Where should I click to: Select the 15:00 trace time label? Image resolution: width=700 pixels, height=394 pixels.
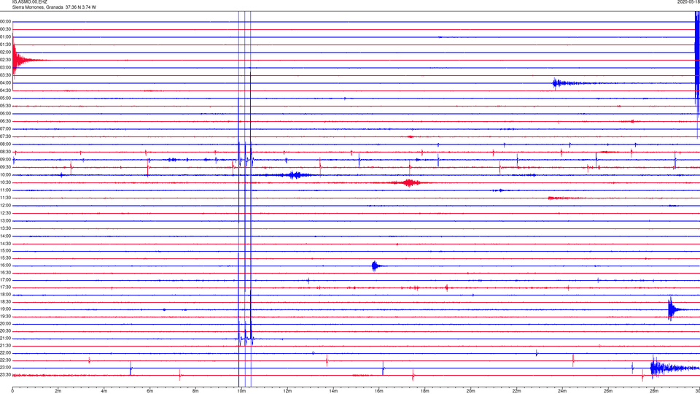pyautogui.click(x=5, y=250)
